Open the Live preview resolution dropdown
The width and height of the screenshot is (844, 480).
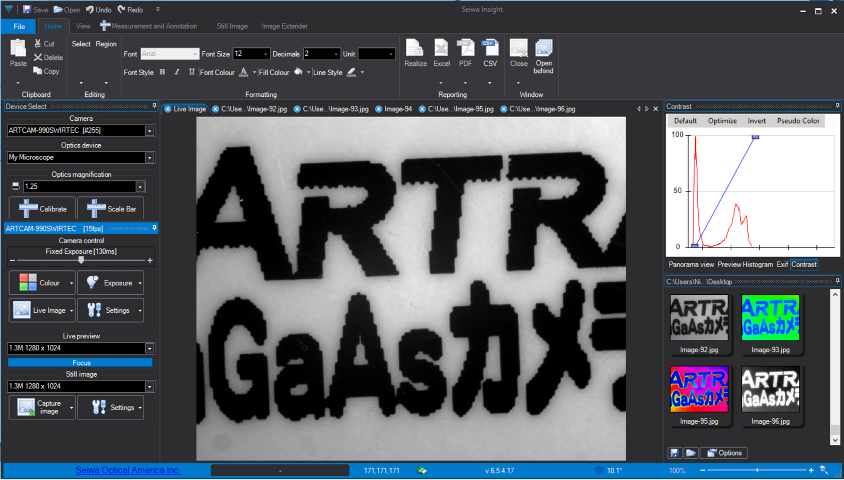(149, 348)
